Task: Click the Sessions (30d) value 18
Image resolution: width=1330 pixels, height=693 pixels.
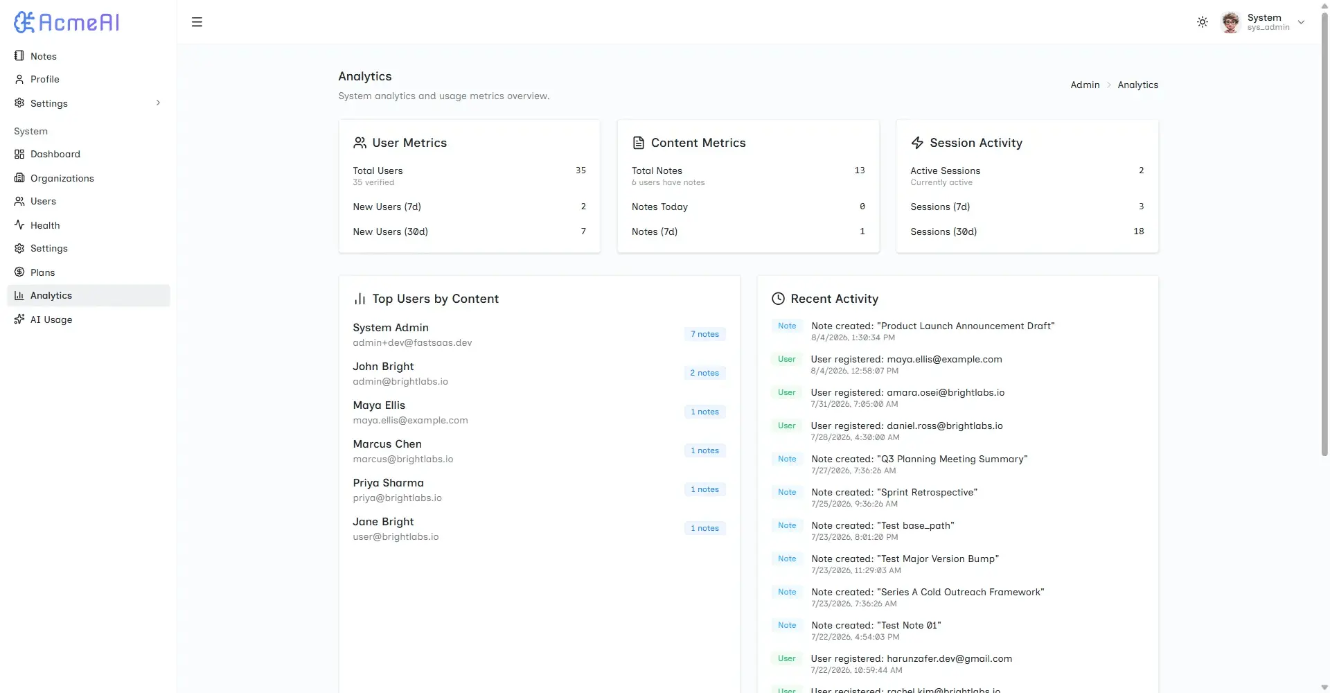Action: coord(1138,231)
